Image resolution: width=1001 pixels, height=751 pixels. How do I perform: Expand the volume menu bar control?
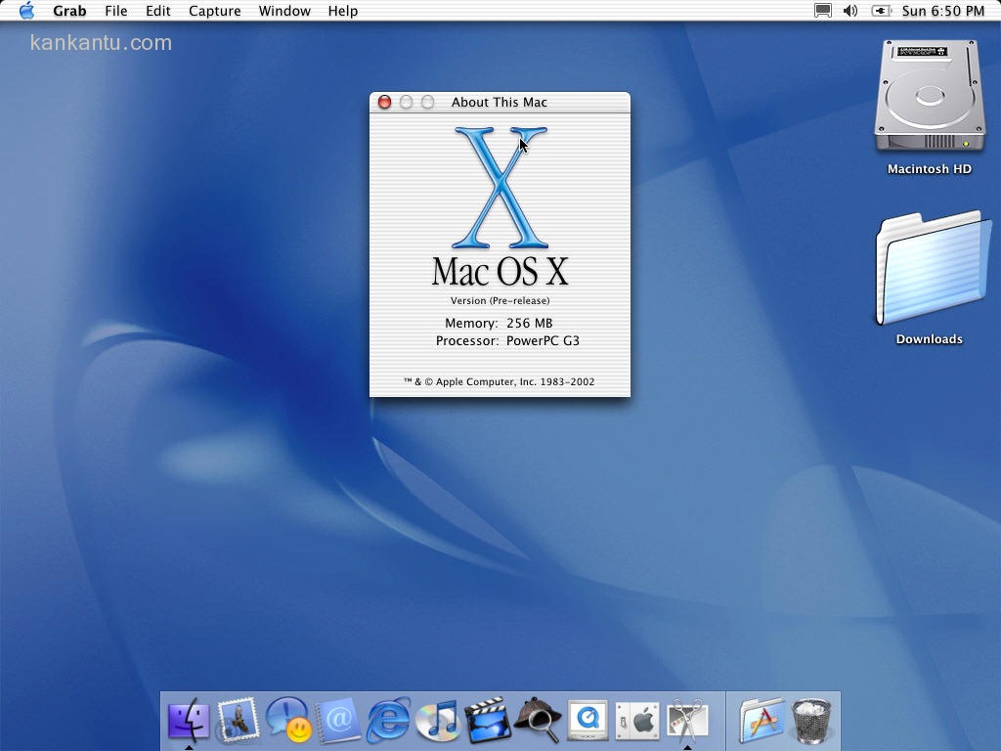coord(850,11)
